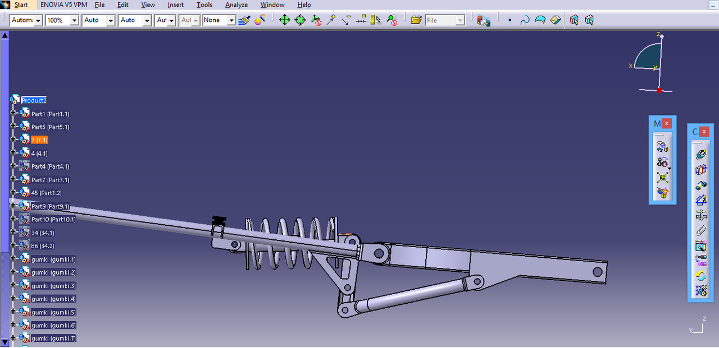The width and height of the screenshot is (719, 348).
Task: Select the Coincidence Constraint tool
Action: pos(700,154)
